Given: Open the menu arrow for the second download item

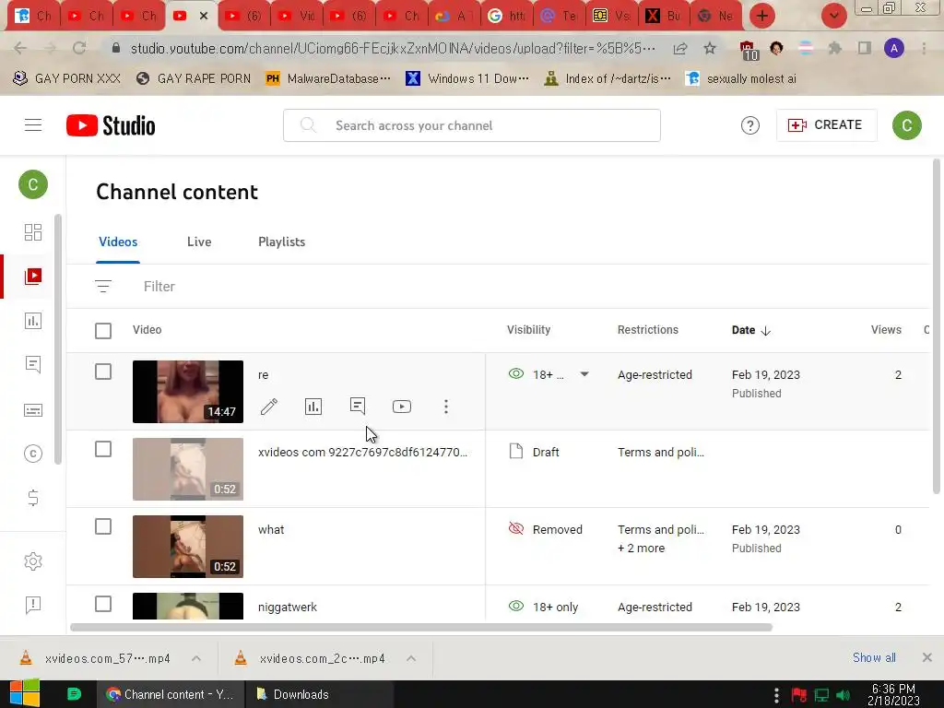Looking at the screenshot, I should pyautogui.click(x=411, y=658).
